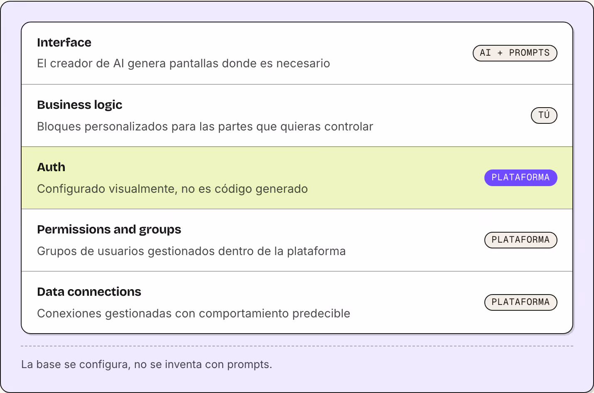Click text 'Grupos de usuarios gestionados dentro de la plataforma'
This screenshot has height=393, width=594.
pyautogui.click(x=191, y=251)
